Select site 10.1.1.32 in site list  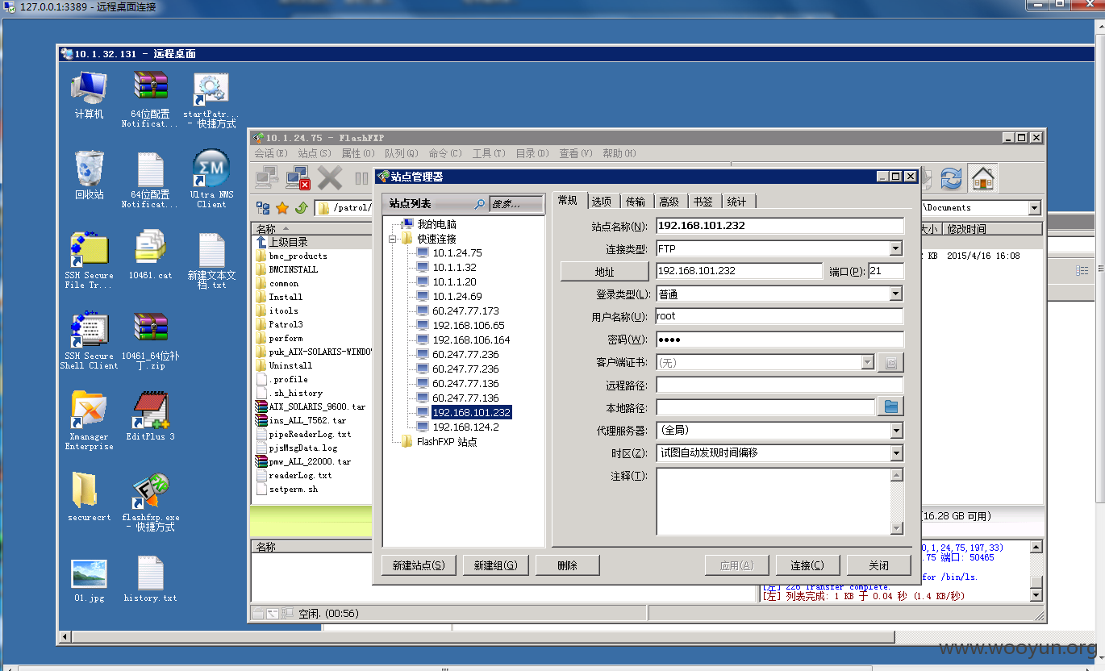click(x=454, y=268)
